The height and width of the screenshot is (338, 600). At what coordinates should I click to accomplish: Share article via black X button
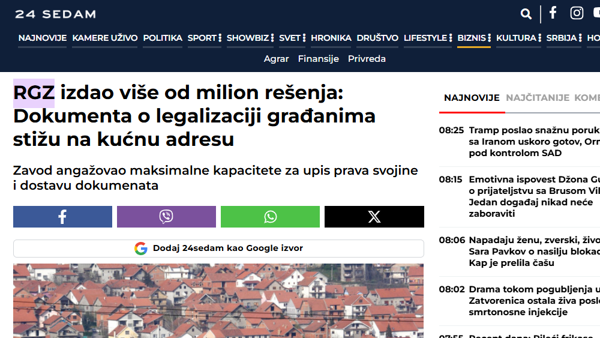[x=374, y=217]
